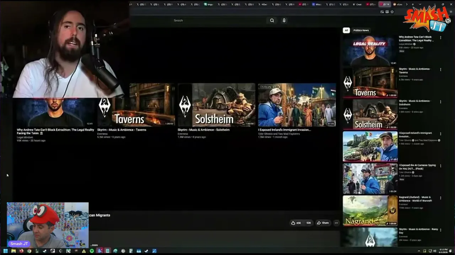Click end-screen title Skyrim - Music & Ambience - Solstheim

204,130
